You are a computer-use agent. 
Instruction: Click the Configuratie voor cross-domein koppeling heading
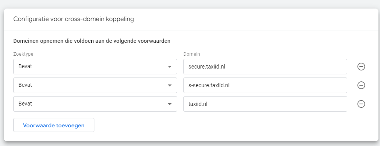[x=73, y=19]
